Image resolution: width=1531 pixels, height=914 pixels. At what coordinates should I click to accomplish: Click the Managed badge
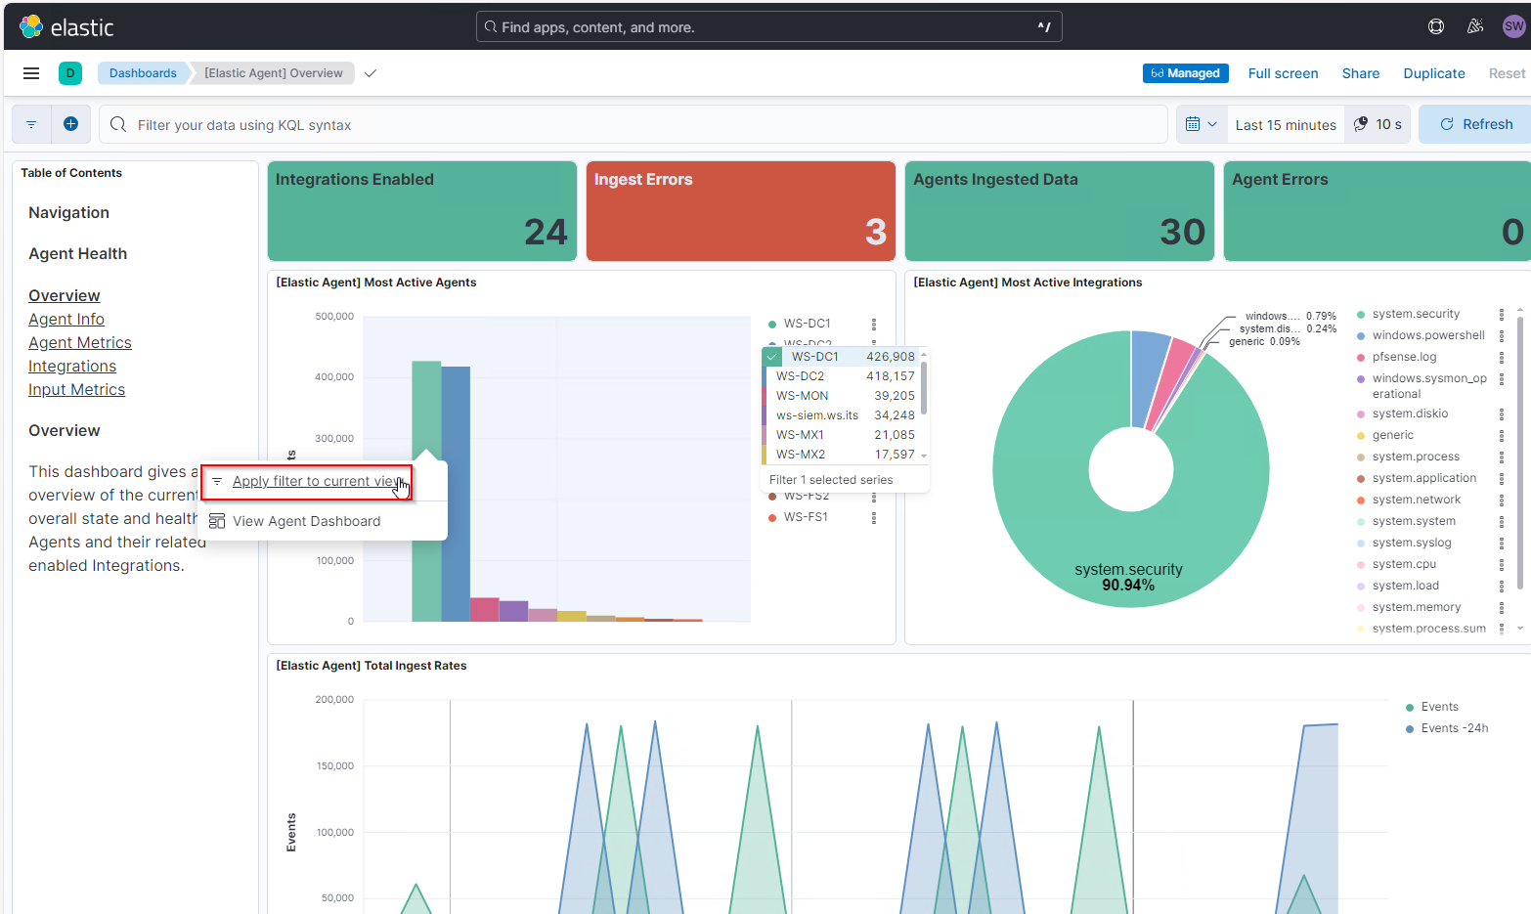pyautogui.click(x=1185, y=73)
